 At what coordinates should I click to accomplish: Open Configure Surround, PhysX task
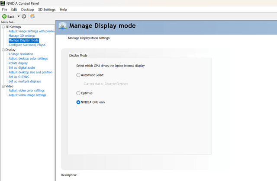pos(27,45)
